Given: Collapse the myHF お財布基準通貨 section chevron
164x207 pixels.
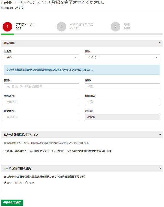Looking at the screenshot, I should [160, 168].
